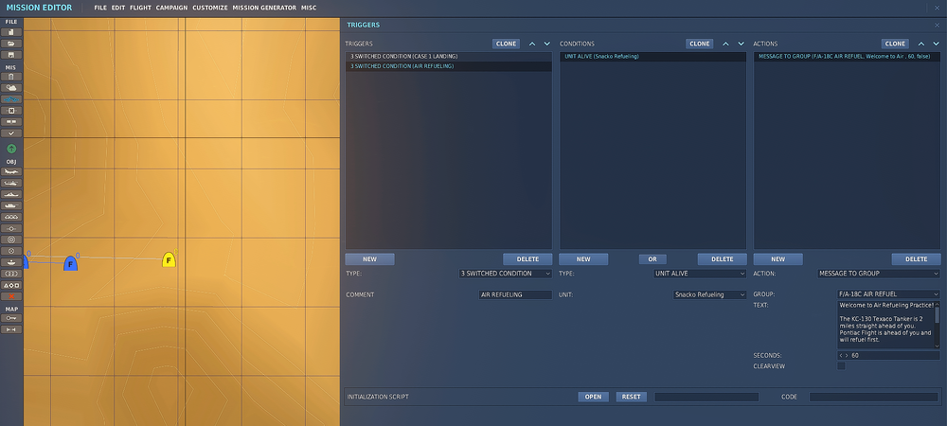
Task: Move condition up in Conditions list
Action: [x=725, y=44]
